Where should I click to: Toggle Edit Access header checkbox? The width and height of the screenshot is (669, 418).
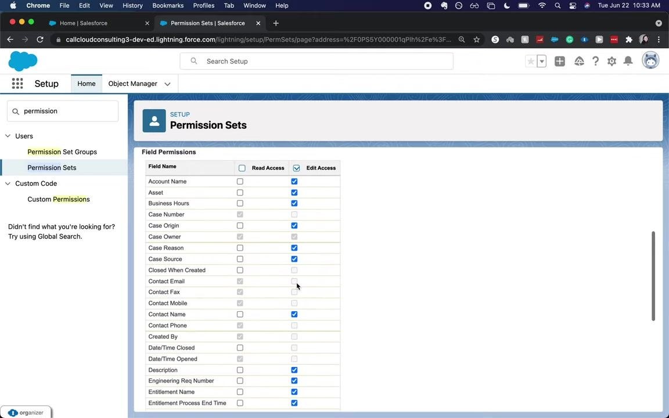point(297,168)
